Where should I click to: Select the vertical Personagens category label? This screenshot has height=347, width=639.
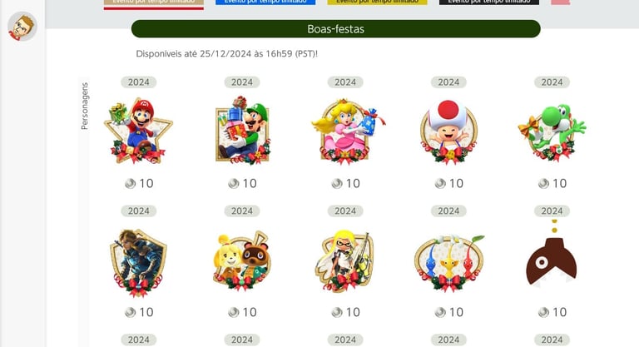click(84, 106)
